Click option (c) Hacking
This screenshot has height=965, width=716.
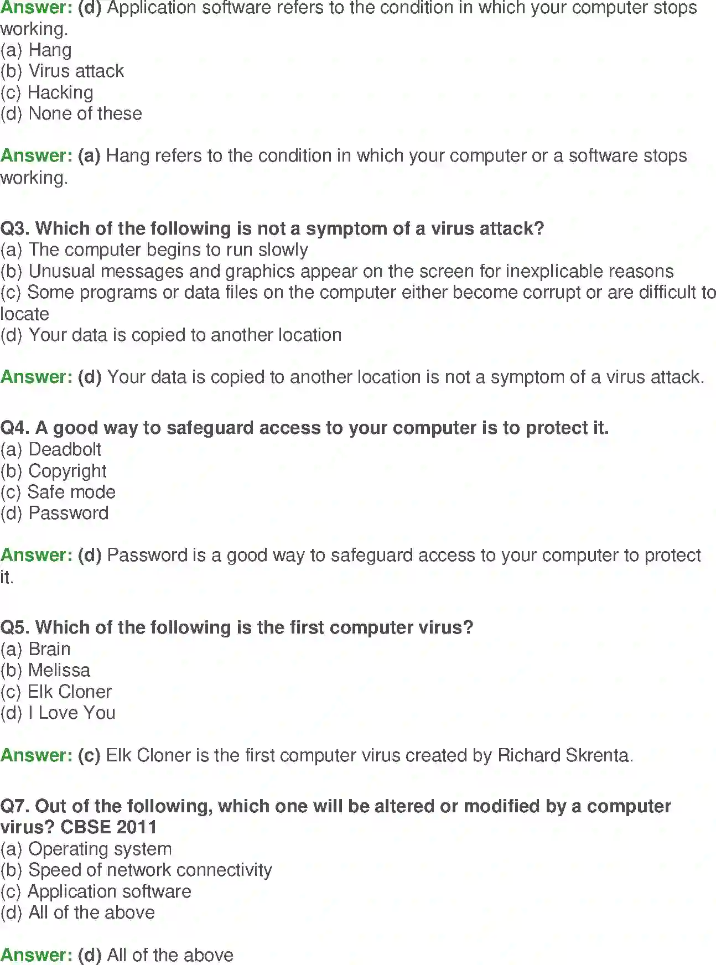(x=47, y=92)
